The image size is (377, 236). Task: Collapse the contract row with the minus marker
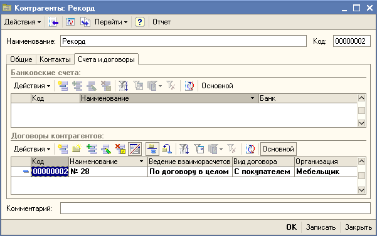(26, 172)
